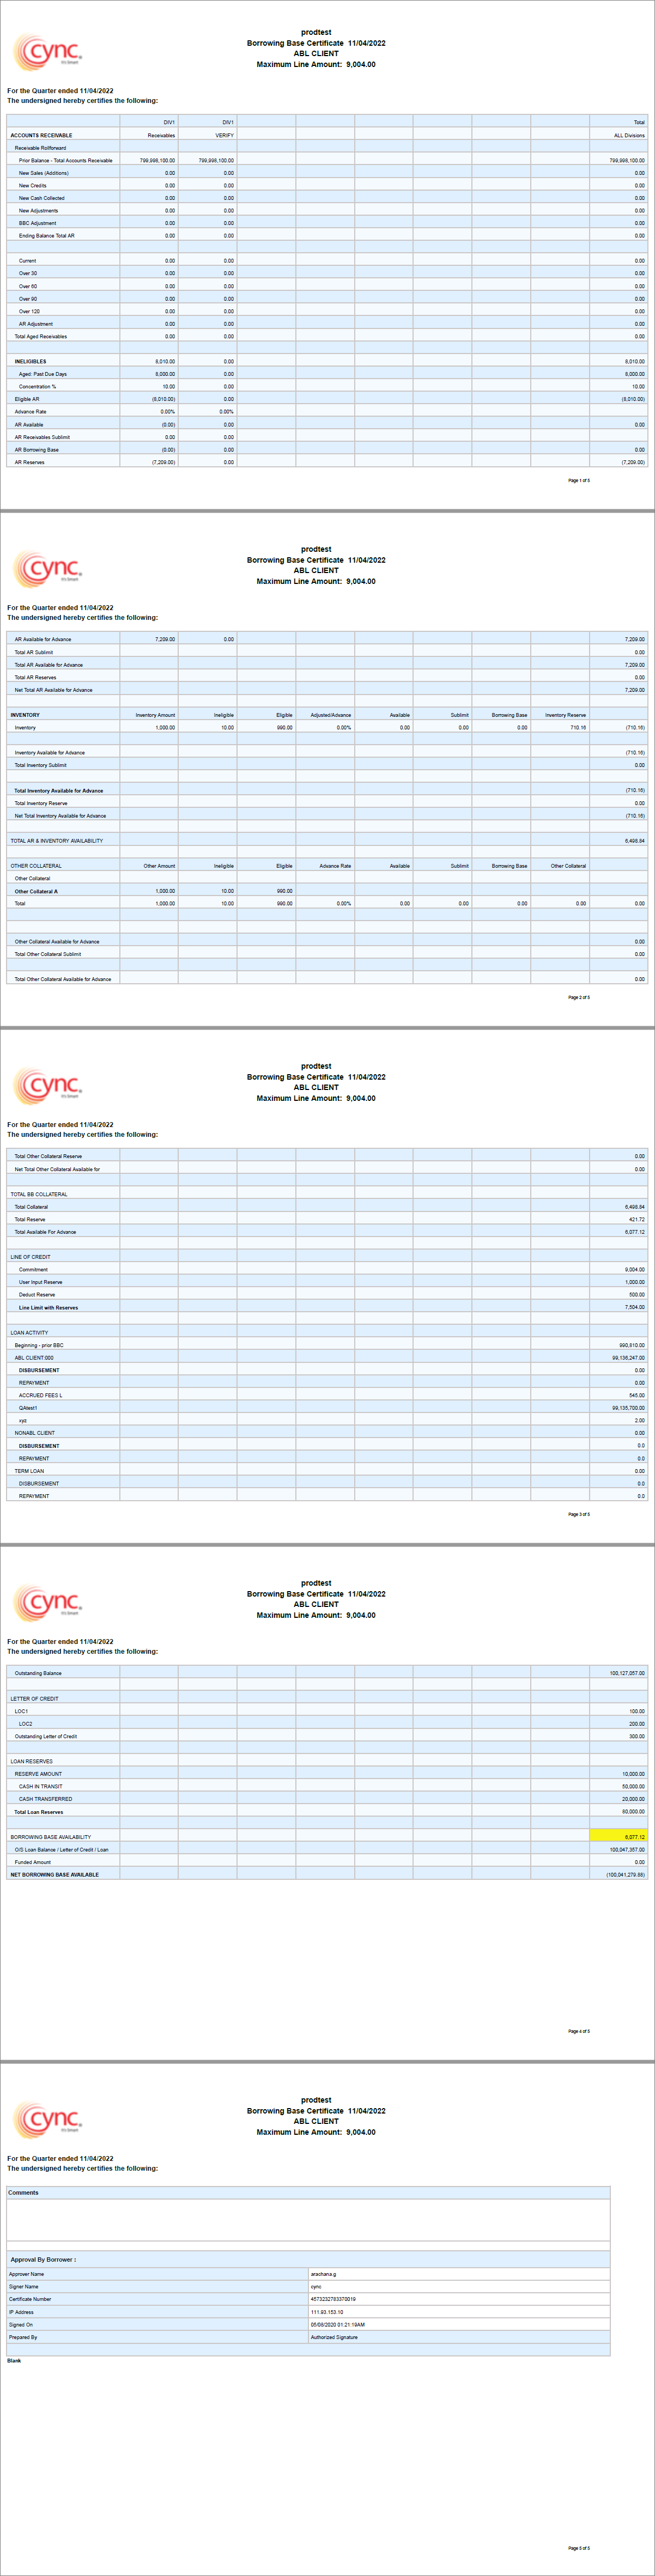The height and width of the screenshot is (2576, 655).
Task: Select the Signed On timestamp value
Action: 459,2324
